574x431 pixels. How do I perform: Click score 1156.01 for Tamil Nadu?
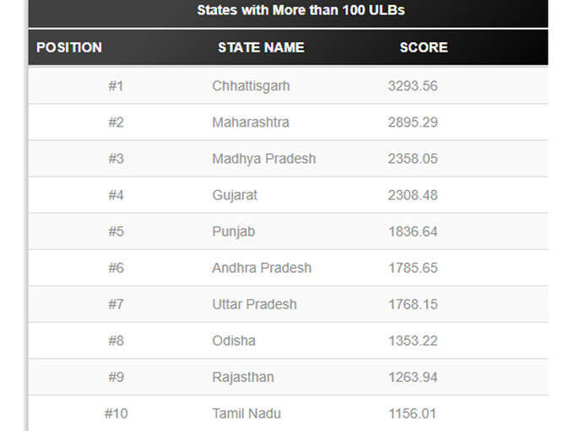(x=413, y=413)
